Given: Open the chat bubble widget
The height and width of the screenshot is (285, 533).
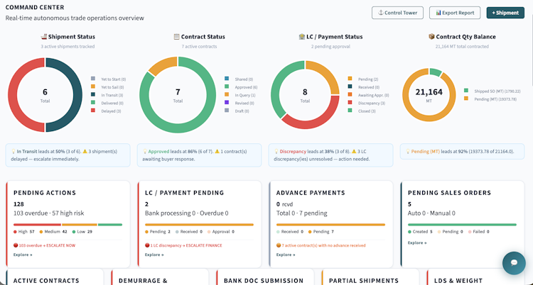Looking at the screenshot, I should coord(514,263).
